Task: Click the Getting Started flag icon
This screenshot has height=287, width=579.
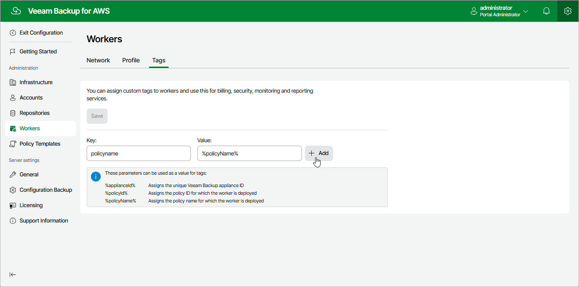Action: click(13, 52)
